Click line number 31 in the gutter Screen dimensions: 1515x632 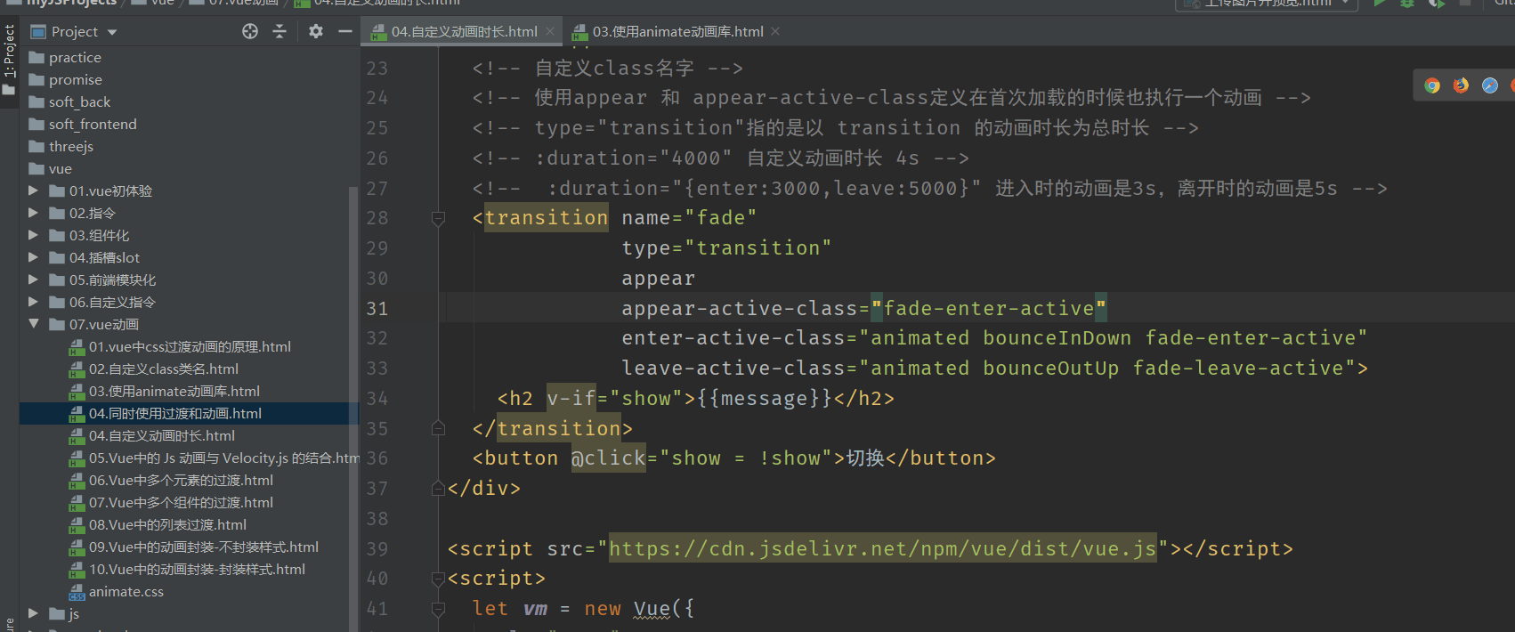(x=377, y=308)
